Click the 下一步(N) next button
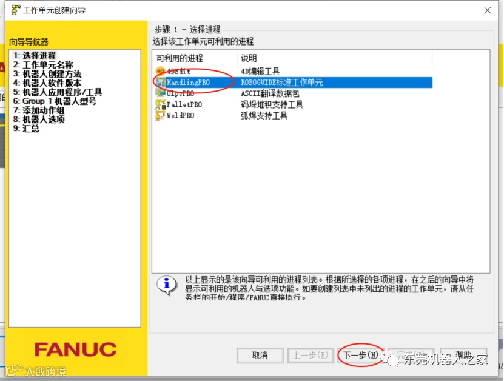 tap(361, 356)
